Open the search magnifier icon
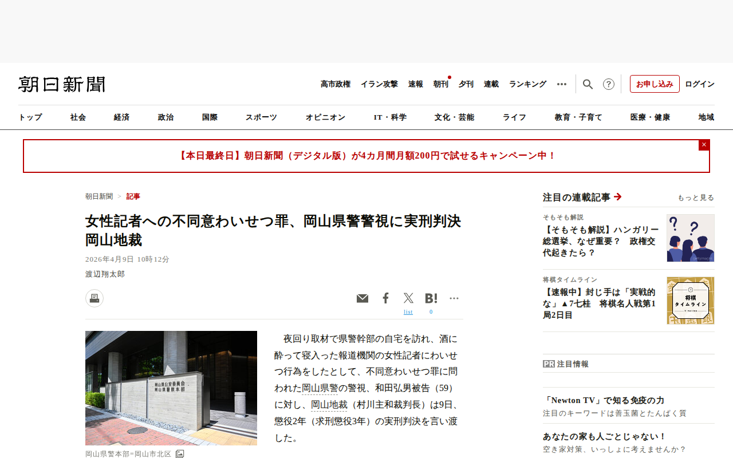Viewport: 733px width, 458px height. 588,84
